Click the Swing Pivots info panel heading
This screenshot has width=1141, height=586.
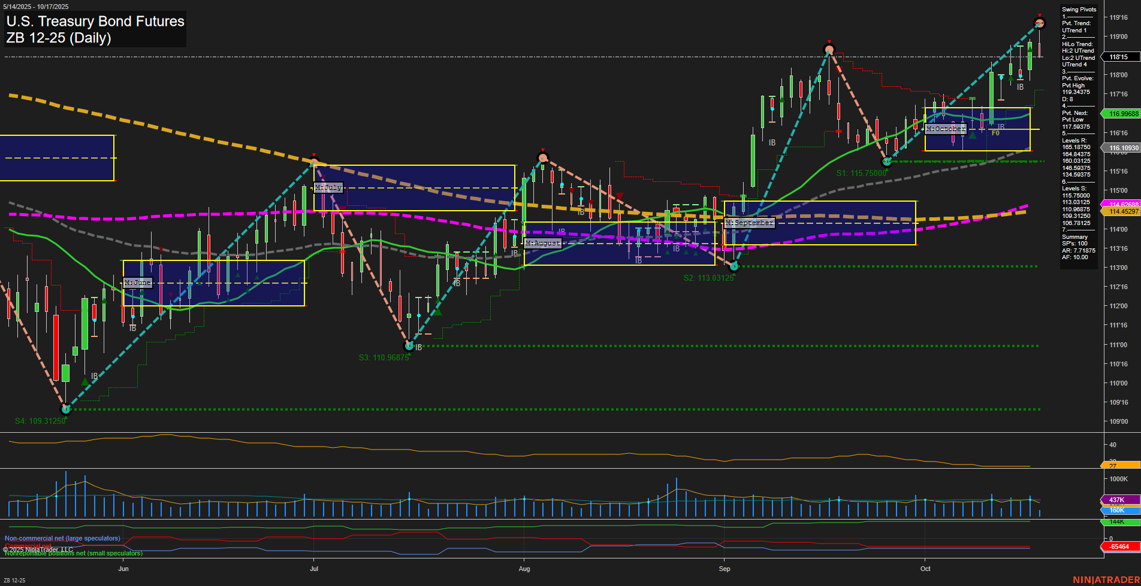(x=1079, y=10)
